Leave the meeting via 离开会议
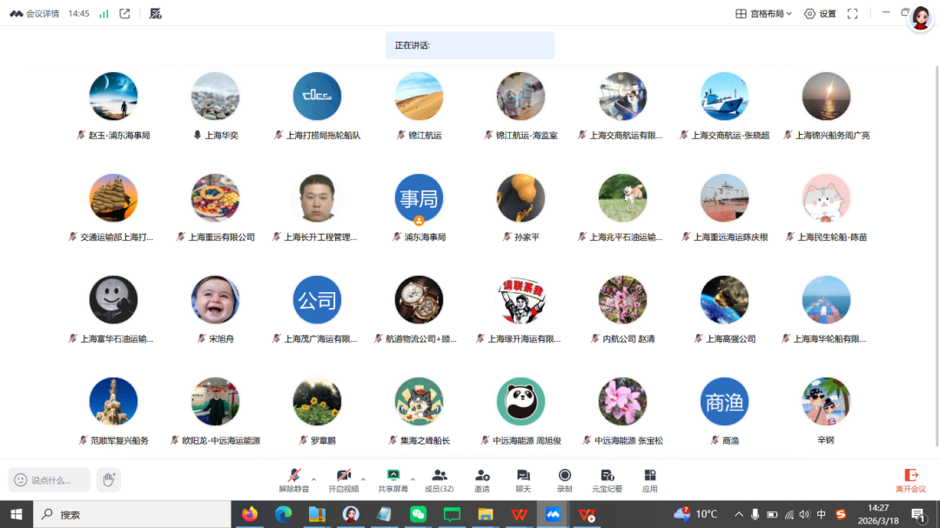This screenshot has width=940, height=528. (910, 479)
